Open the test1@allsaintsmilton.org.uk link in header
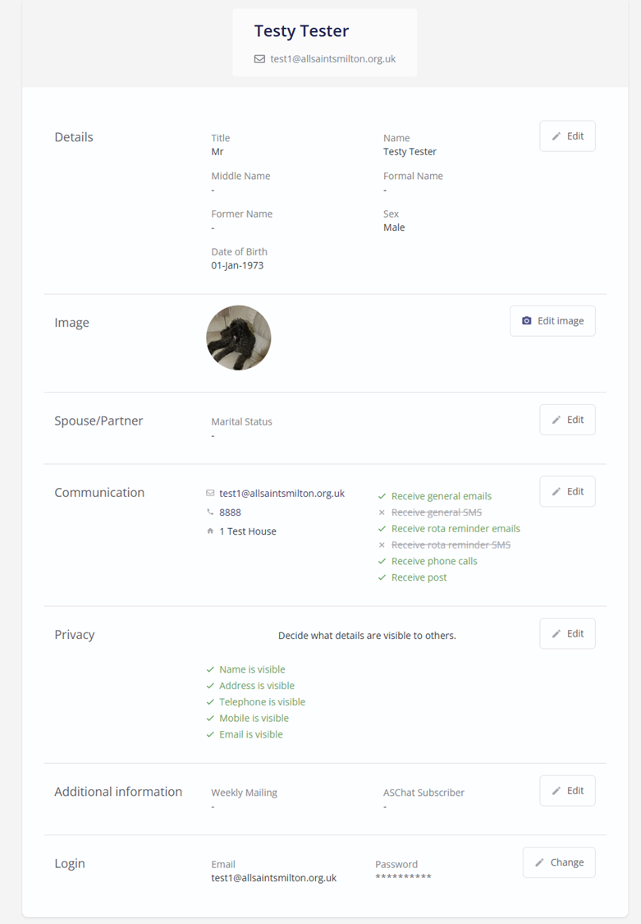This screenshot has width=641, height=924. [332, 59]
